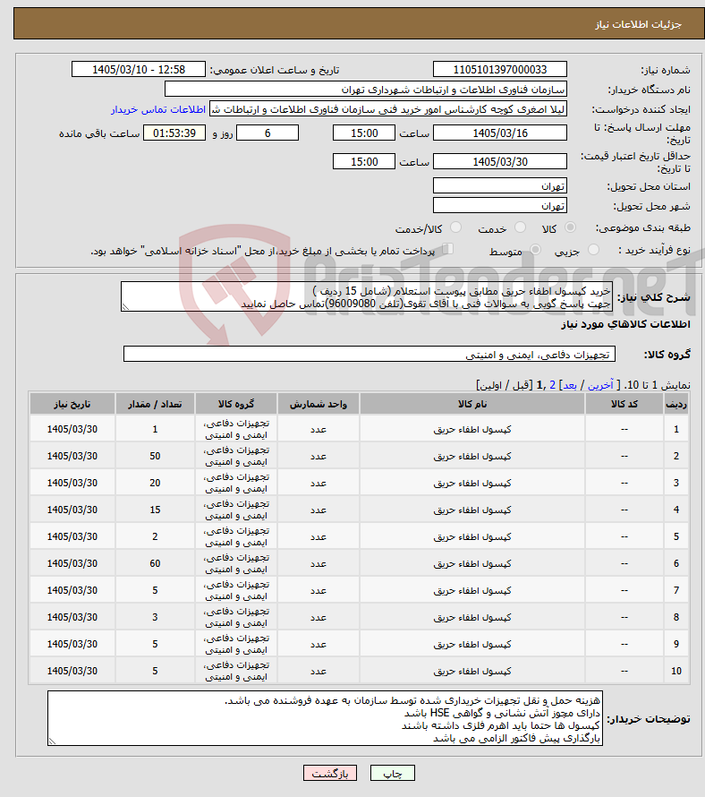Click the date 1405/03/30 in row 7

tap(72, 591)
